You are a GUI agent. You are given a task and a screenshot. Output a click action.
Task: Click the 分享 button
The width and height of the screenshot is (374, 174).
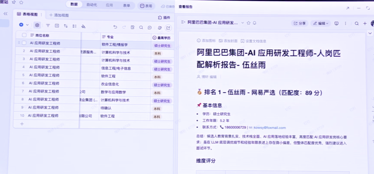click(x=300, y=23)
